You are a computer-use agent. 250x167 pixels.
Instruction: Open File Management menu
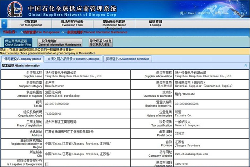(x=31, y=23)
